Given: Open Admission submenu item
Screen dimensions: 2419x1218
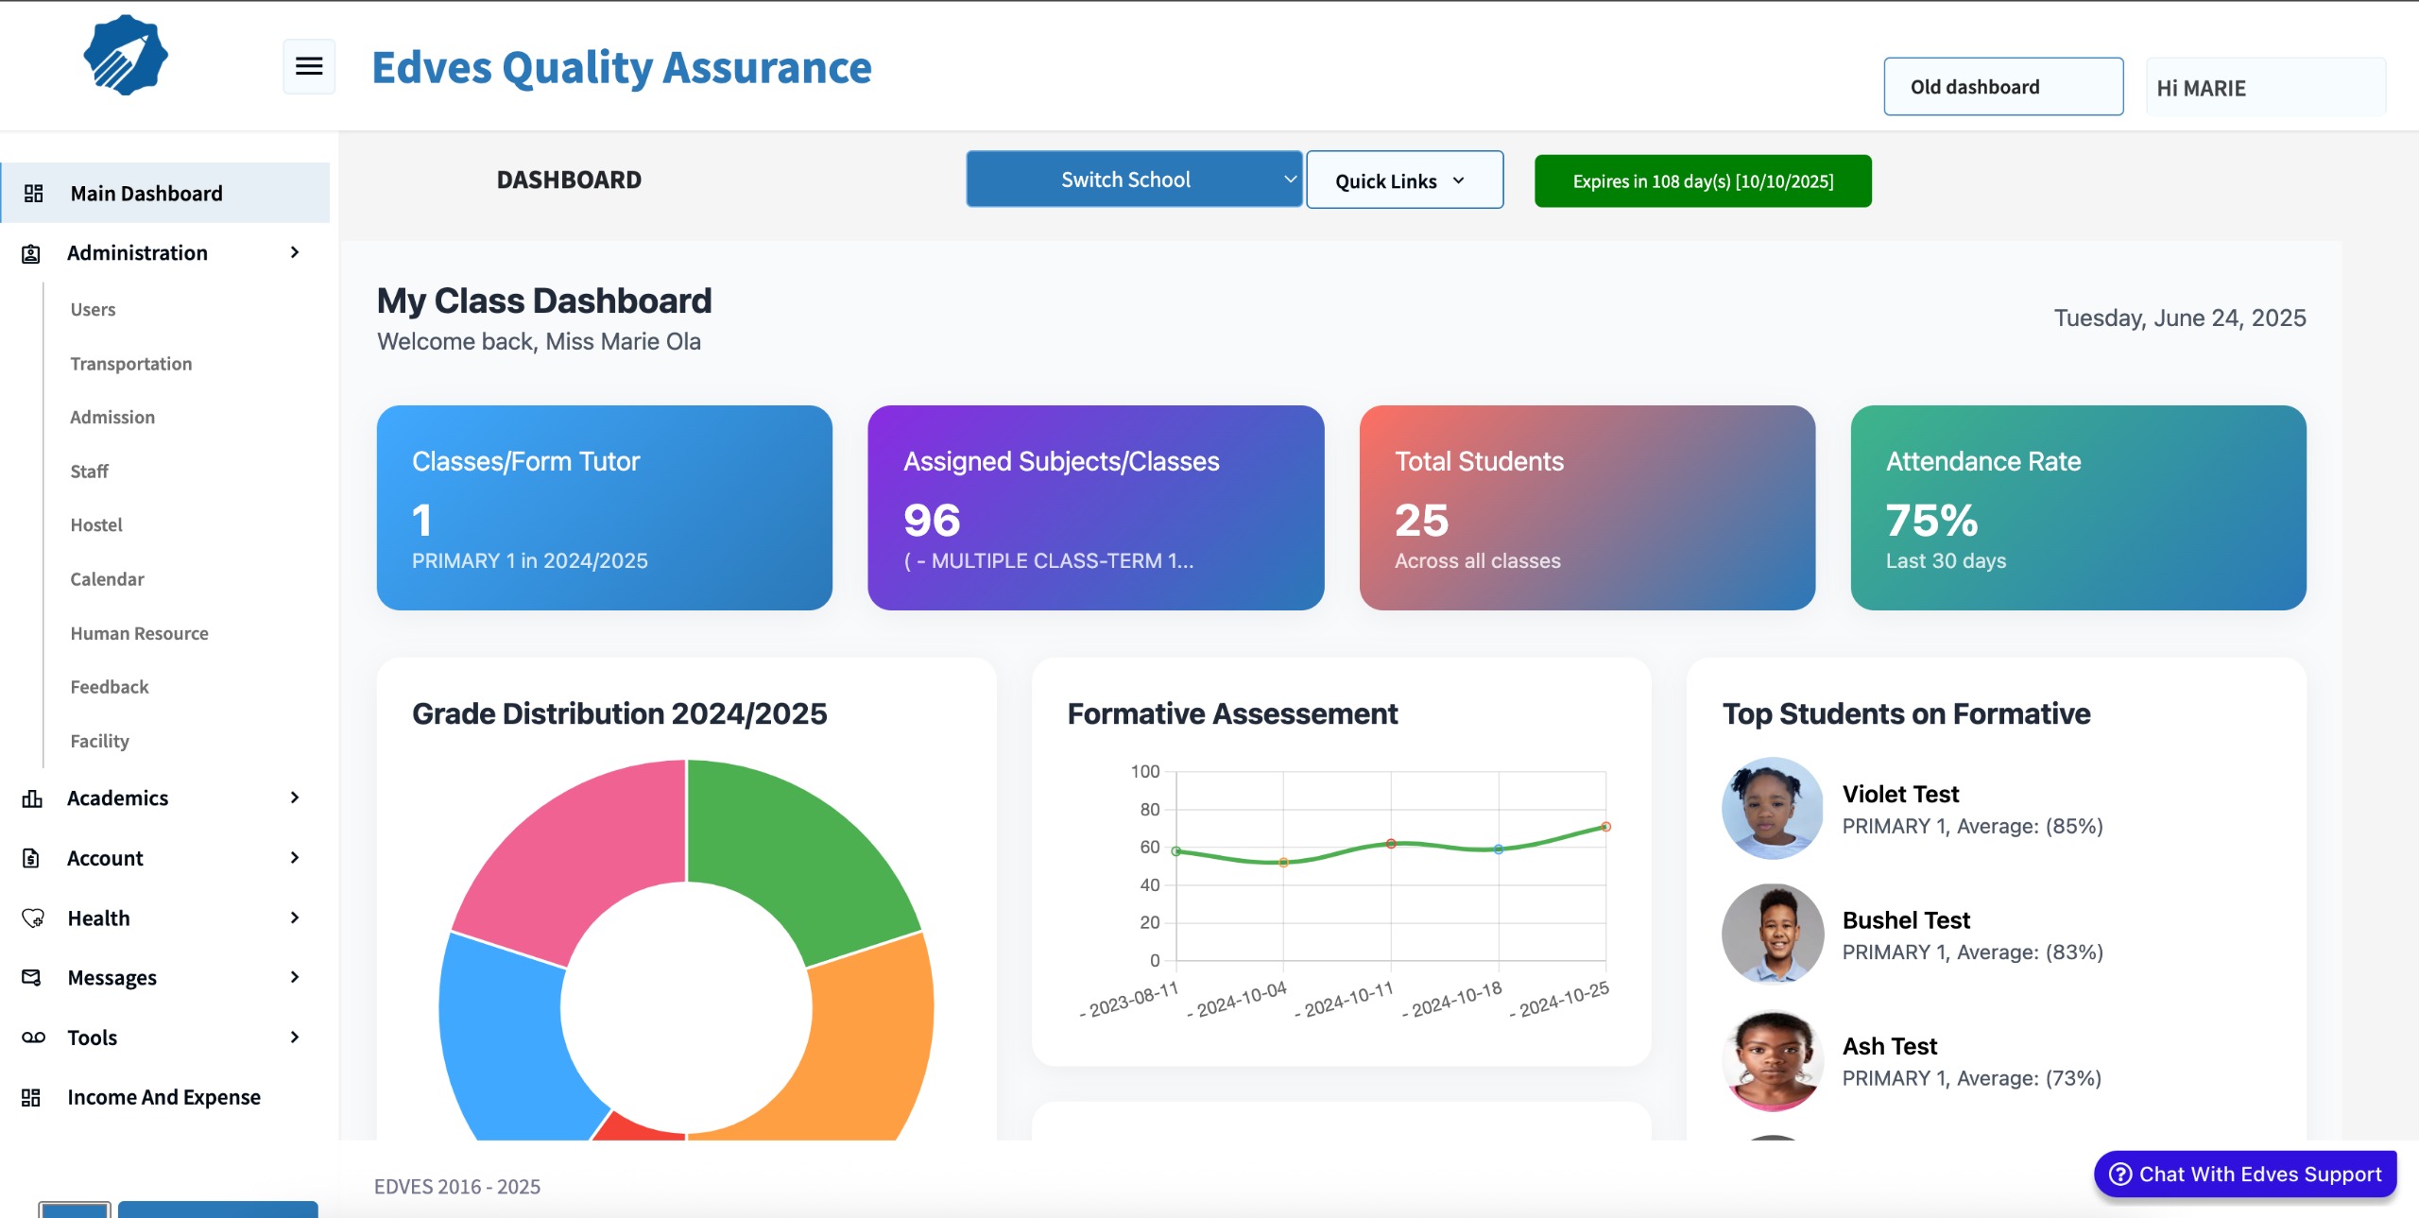Looking at the screenshot, I should point(112,418).
